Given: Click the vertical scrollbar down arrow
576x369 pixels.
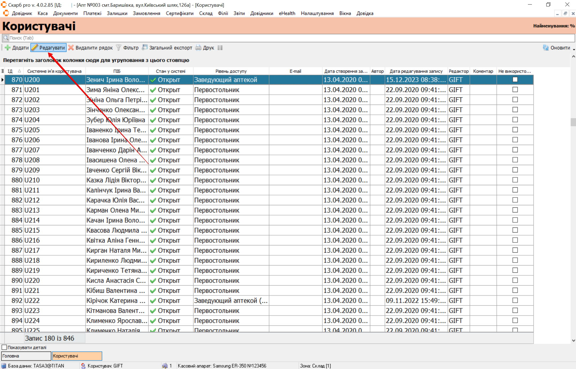Looking at the screenshot, I should point(573,341).
